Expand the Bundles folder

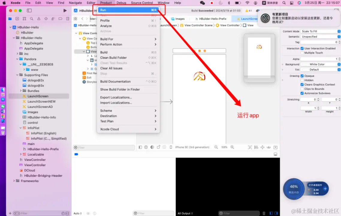21,91
